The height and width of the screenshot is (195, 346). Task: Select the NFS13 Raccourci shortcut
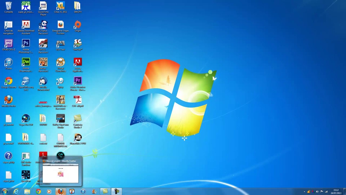tap(43, 46)
